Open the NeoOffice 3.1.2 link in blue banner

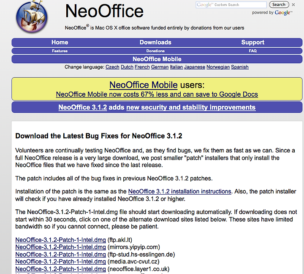click(x=83, y=107)
